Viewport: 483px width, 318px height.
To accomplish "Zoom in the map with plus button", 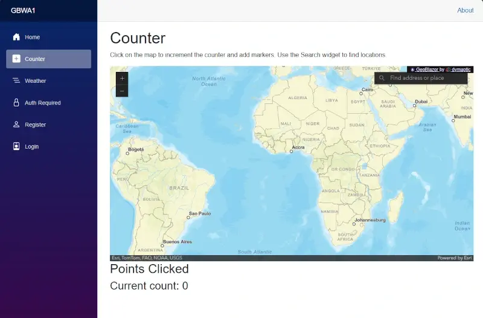I will 122,79.
